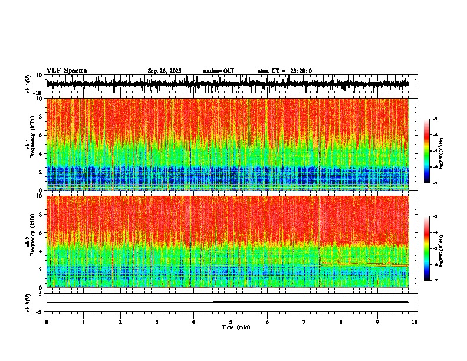Viewport: 467px width, 361px height.
Task: Click the ch.2 spectrogram color scale bar
Action: (x=427, y=248)
